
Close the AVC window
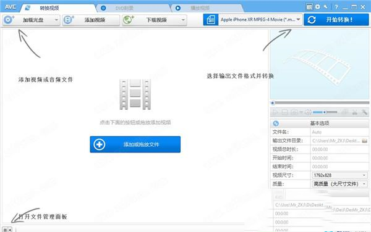[363, 7]
